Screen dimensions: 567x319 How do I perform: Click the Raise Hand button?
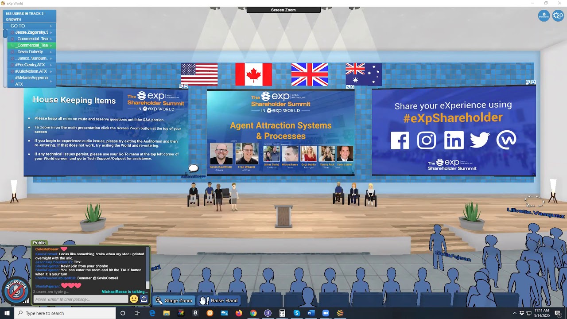pyautogui.click(x=219, y=300)
